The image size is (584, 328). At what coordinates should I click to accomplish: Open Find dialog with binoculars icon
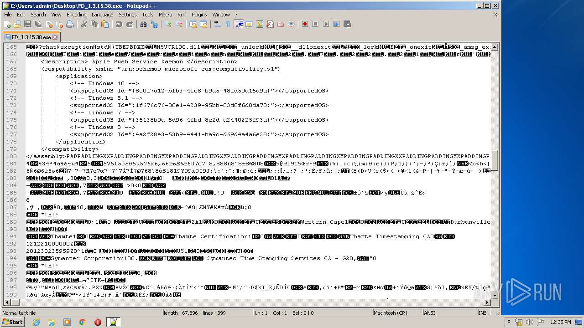(143, 24)
